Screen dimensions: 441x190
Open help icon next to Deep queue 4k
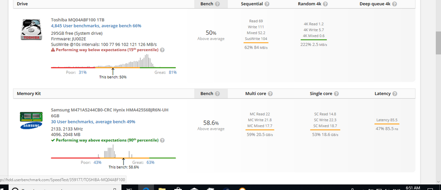[x=394, y=4]
